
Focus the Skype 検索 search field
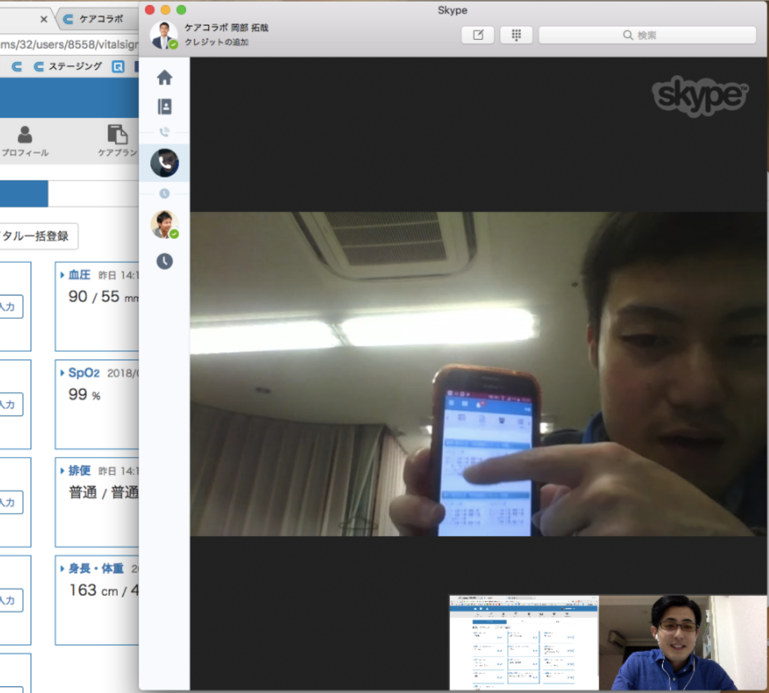tap(647, 35)
